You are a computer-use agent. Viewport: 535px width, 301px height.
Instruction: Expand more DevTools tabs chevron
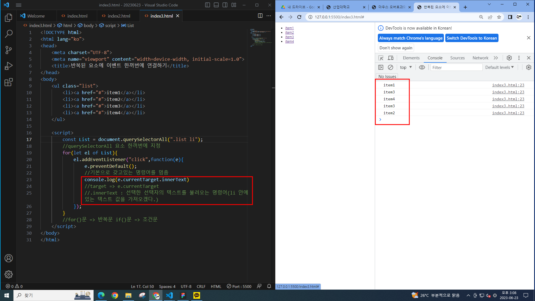click(x=496, y=58)
